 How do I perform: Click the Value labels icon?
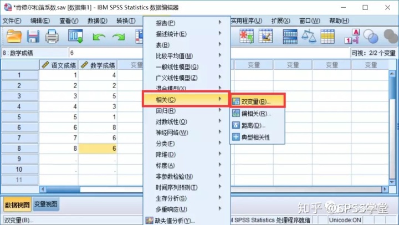(352, 37)
